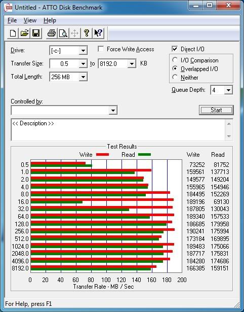The image size is (244, 312).
Task: Open the maximum Transfer Size dropdown 8192.0
Action: coord(132,64)
